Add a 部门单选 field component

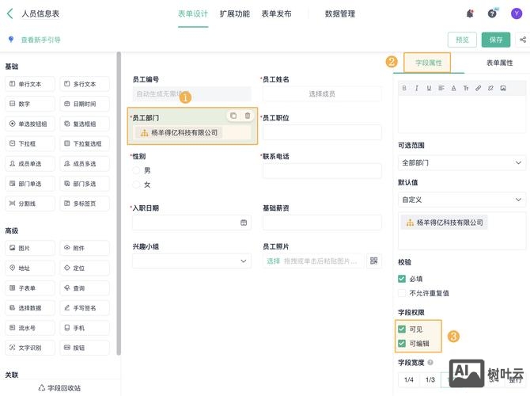(30, 184)
